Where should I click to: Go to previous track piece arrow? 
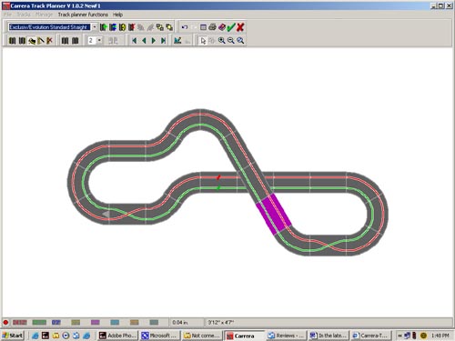(x=144, y=40)
